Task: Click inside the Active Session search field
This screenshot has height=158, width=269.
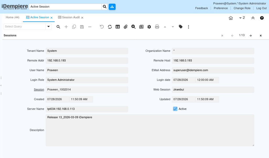Action: tap(65, 7)
